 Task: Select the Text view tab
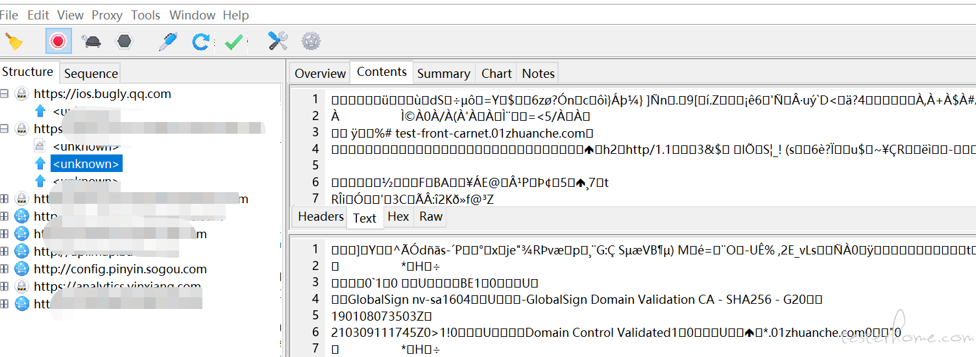364,218
